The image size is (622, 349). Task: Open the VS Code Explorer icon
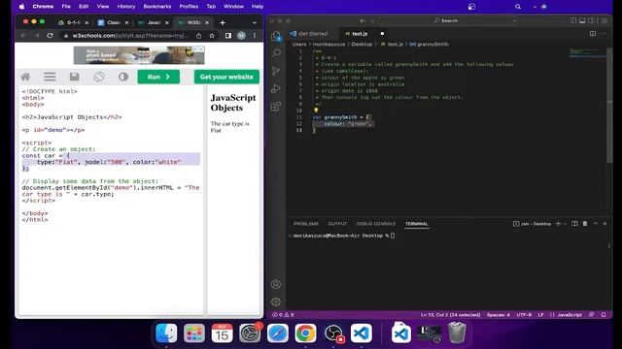(x=276, y=37)
